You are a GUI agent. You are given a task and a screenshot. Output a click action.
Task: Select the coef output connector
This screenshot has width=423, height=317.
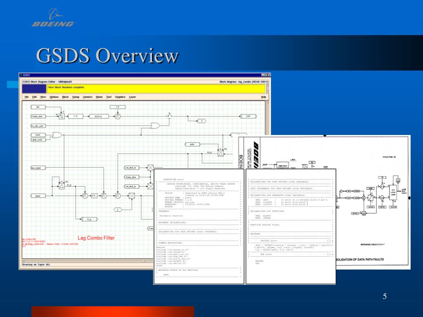pyautogui.click(x=248, y=116)
